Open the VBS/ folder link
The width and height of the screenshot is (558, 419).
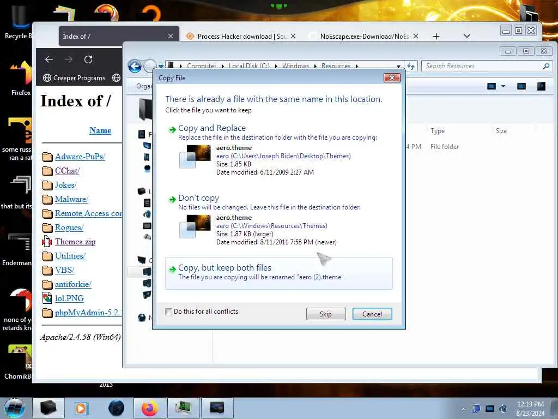coord(64,270)
